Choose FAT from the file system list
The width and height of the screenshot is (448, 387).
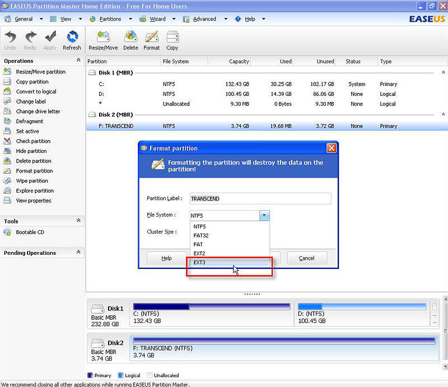230,244
